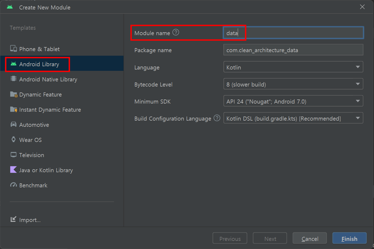This screenshot has width=374, height=249.
Task: Click the Templates heading text
Action: pyautogui.click(x=23, y=28)
